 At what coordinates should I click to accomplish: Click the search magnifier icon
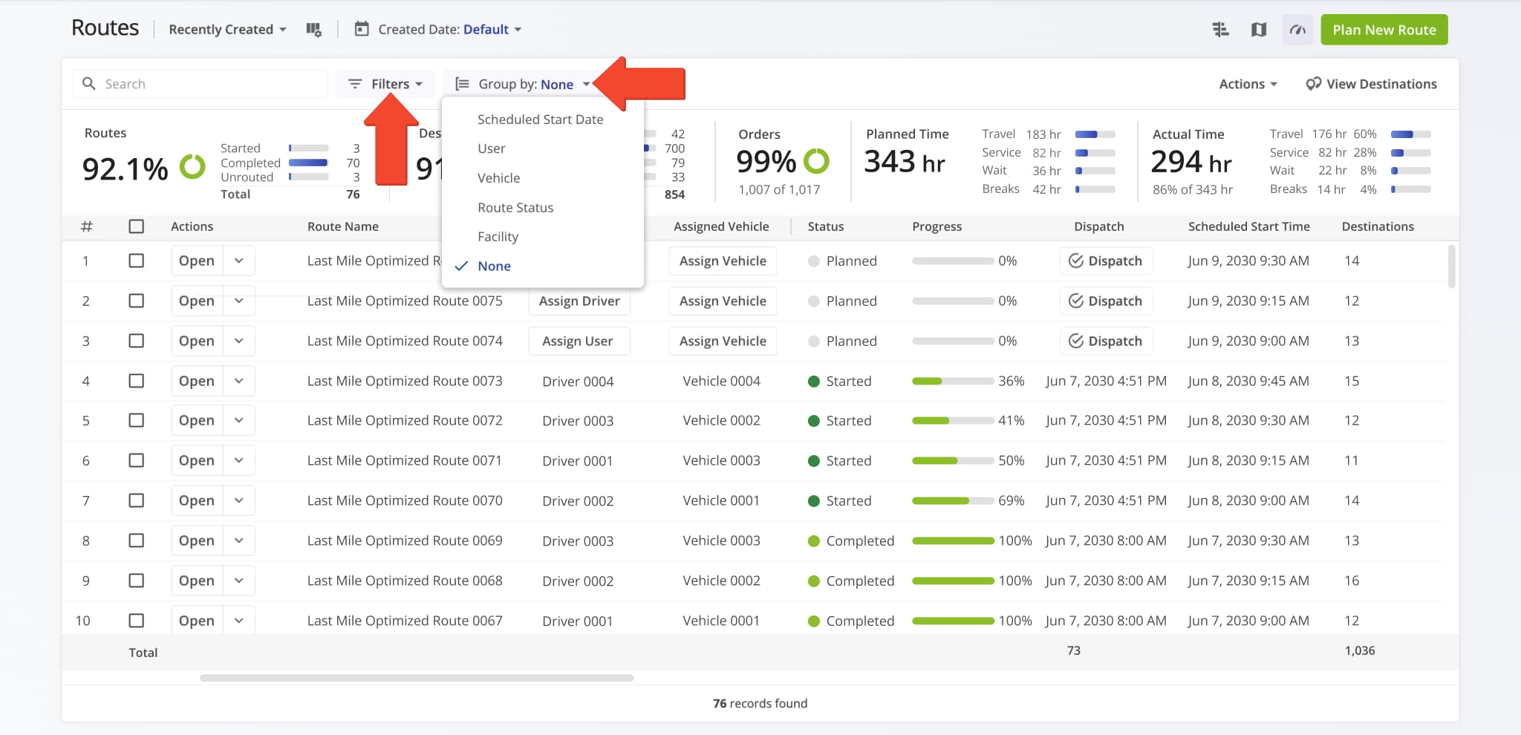point(89,84)
